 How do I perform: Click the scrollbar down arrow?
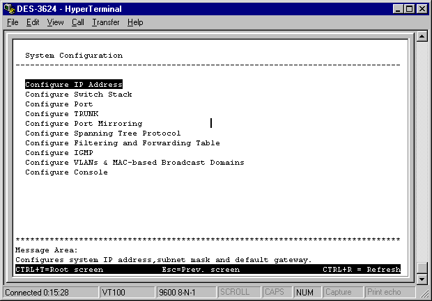click(x=421, y=279)
